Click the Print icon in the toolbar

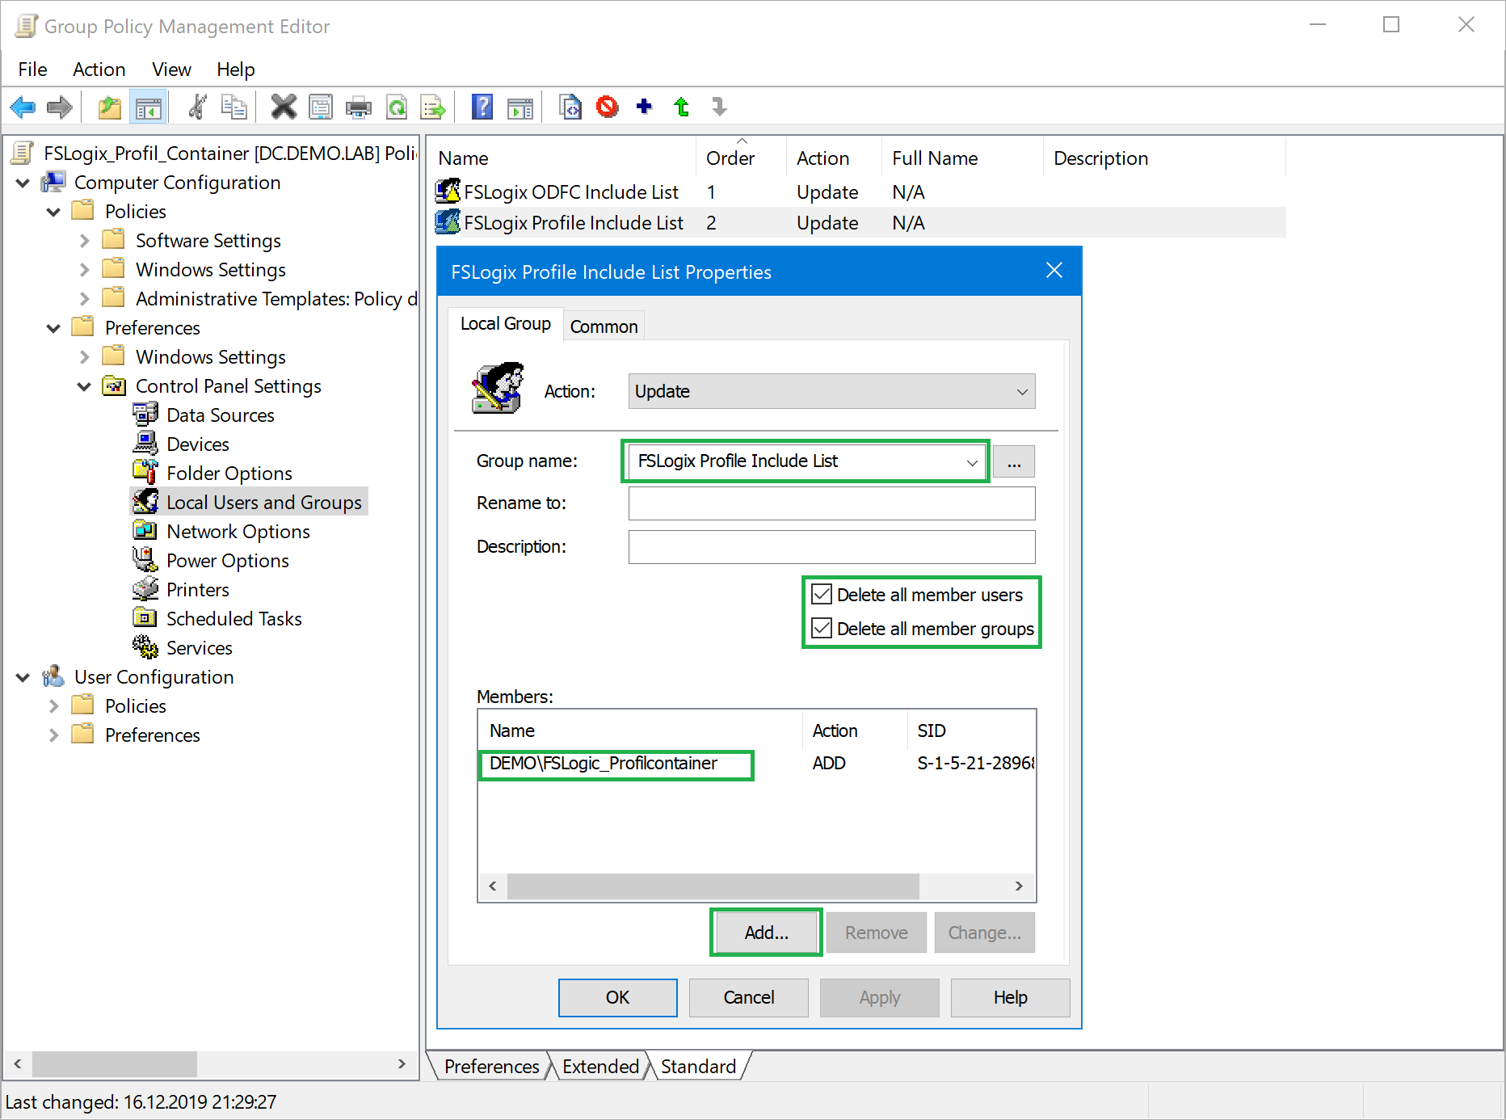click(358, 107)
